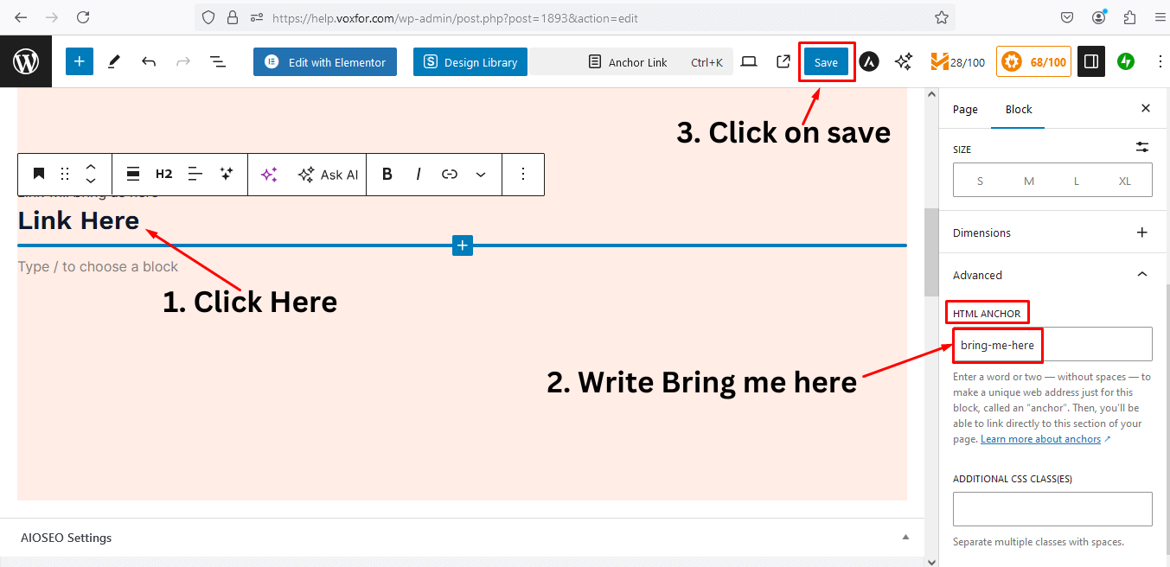This screenshot has height=567, width=1170.
Task: Toggle the AIOSEO score 68/100 indicator
Action: click(1033, 61)
